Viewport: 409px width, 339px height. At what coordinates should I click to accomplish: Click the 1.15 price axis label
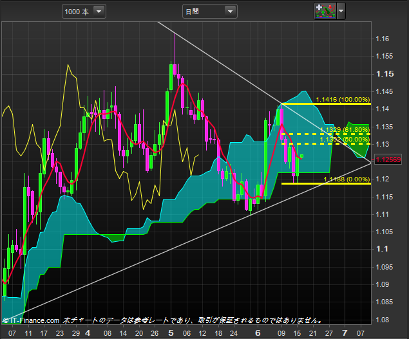(385, 74)
